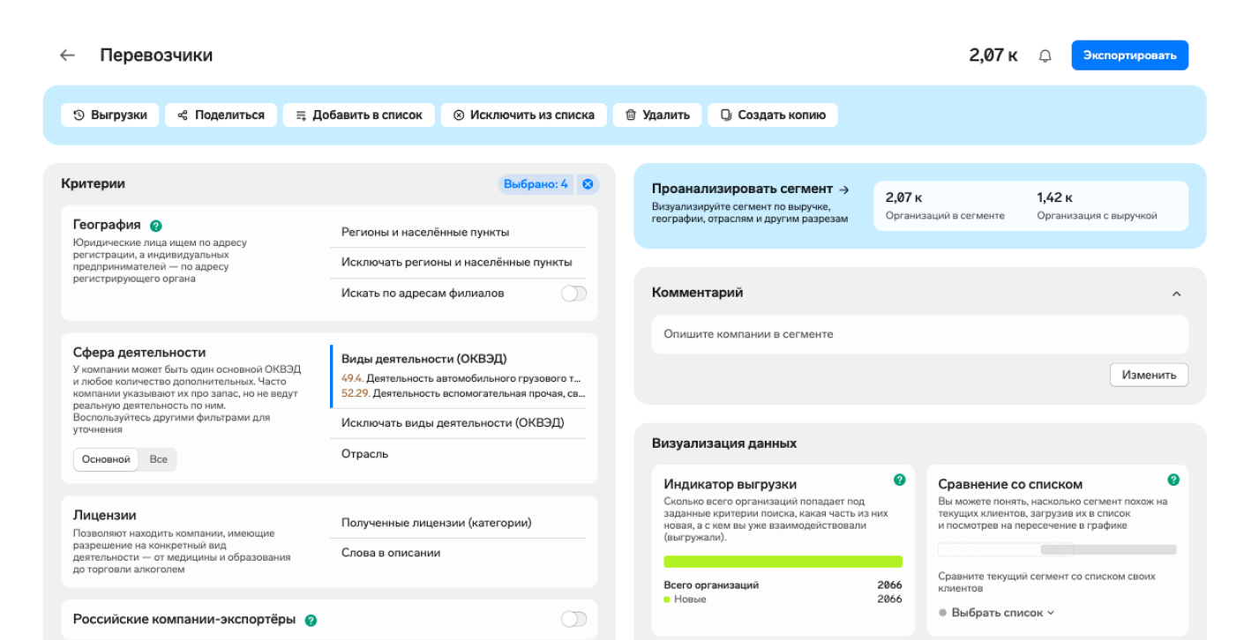Switch OKVED filter from Основной to Все
1251x640 pixels.
tap(157, 459)
